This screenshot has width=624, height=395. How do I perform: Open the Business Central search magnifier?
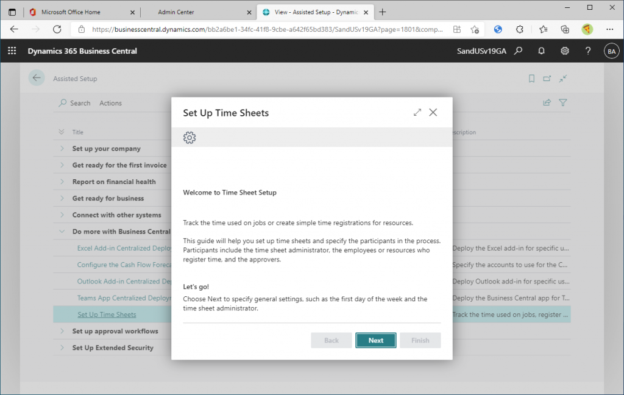[518, 51]
